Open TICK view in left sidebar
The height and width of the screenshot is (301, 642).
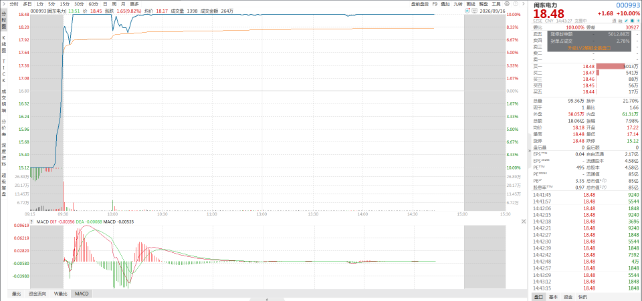[4, 70]
